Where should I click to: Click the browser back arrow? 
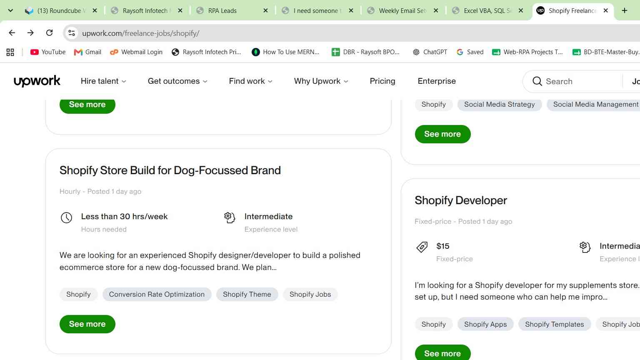coord(12,33)
